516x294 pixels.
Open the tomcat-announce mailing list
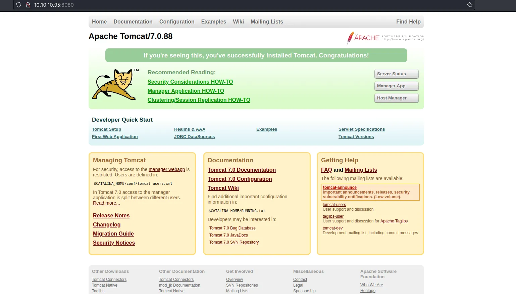tap(340, 187)
